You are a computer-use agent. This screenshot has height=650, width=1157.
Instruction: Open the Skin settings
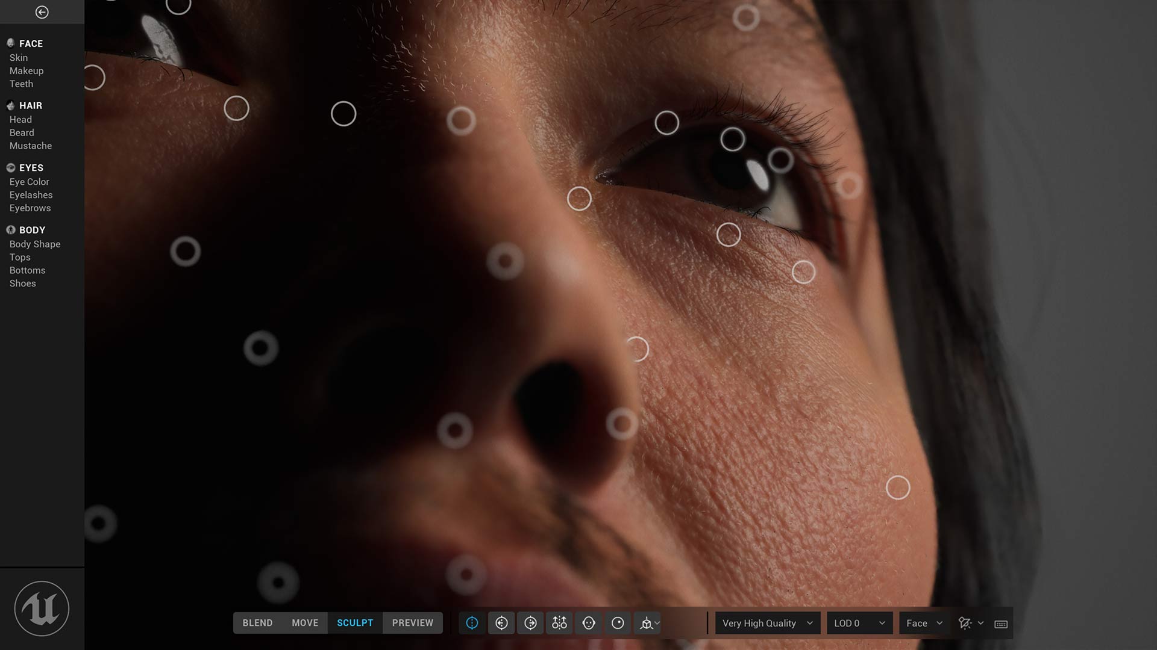point(19,58)
